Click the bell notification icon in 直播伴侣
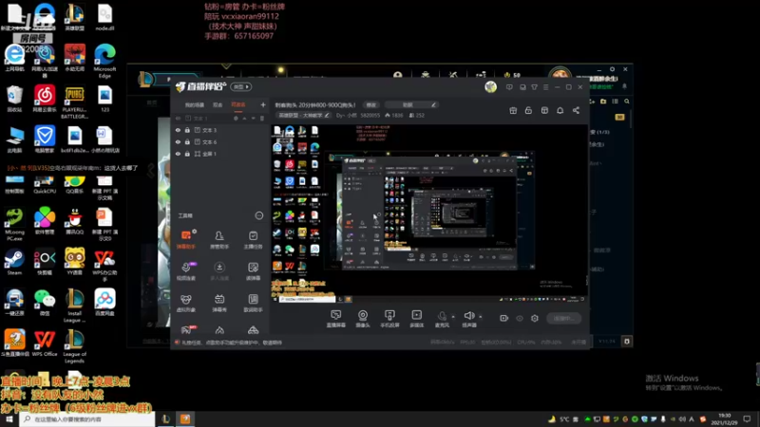The width and height of the screenshot is (760, 427). (x=560, y=110)
